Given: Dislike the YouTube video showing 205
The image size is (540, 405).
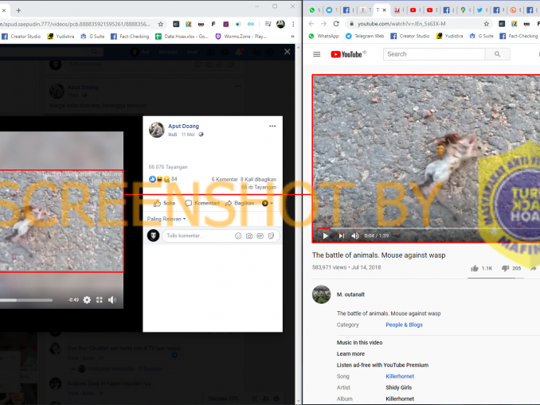Looking at the screenshot, I should [x=511, y=268].
